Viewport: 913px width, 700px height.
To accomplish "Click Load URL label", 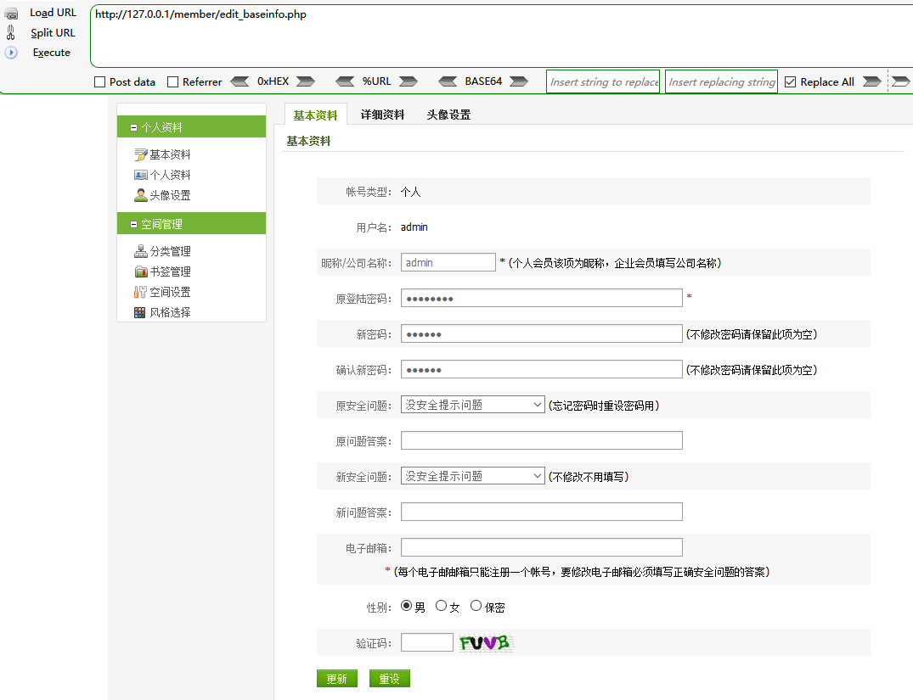I will (x=53, y=13).
